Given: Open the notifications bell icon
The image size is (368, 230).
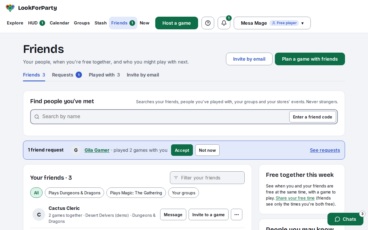Looking at the screenshot, I should [x=224, y=23].
